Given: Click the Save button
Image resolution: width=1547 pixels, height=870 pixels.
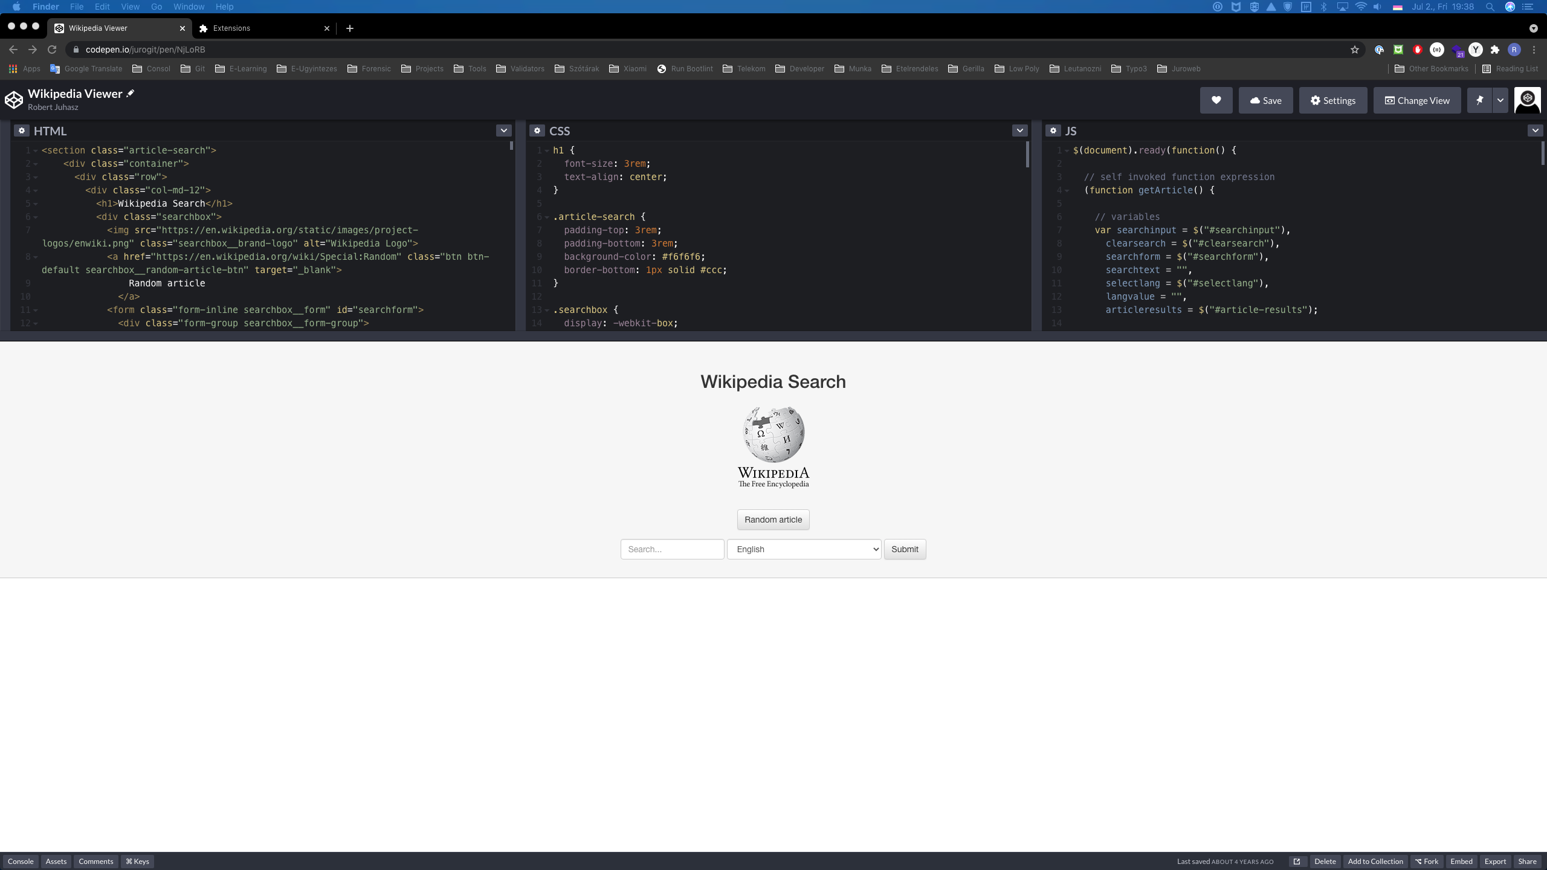Looking at the screenshot, I should click(x=1265, y=100).
